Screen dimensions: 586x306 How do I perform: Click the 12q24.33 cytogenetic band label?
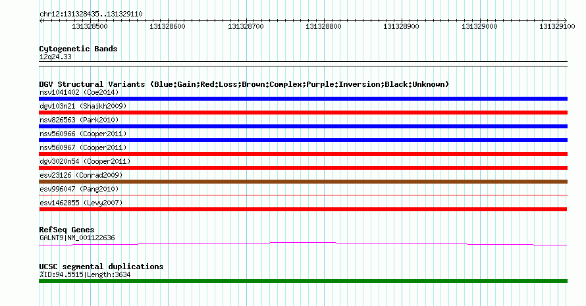click(x=55, y=57)
